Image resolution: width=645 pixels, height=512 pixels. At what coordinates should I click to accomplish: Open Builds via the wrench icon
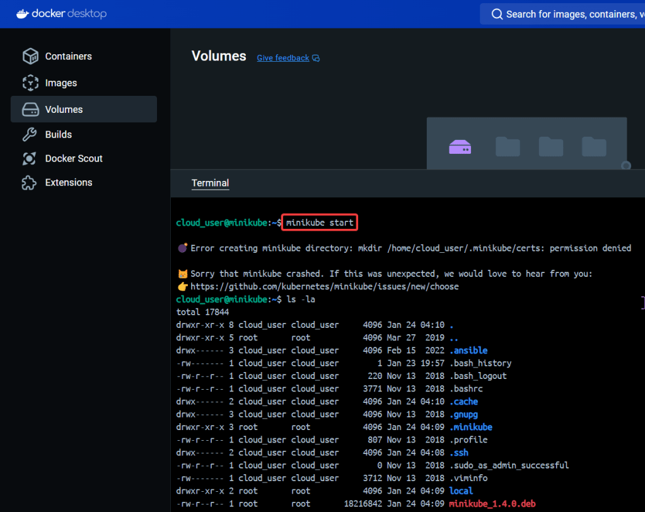coord(30,135)
